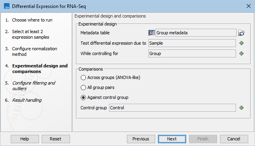Viewport: 255px width, 146px height.
Task: Click the Test differential expression Sample field
Action: click(192, 43)
